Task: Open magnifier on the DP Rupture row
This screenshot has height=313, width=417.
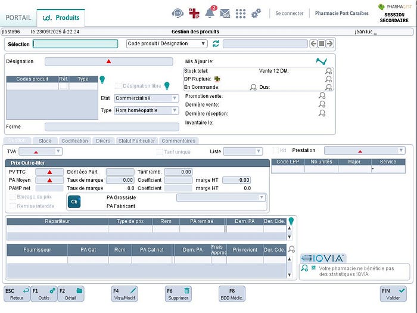Action: click(328, 79)
